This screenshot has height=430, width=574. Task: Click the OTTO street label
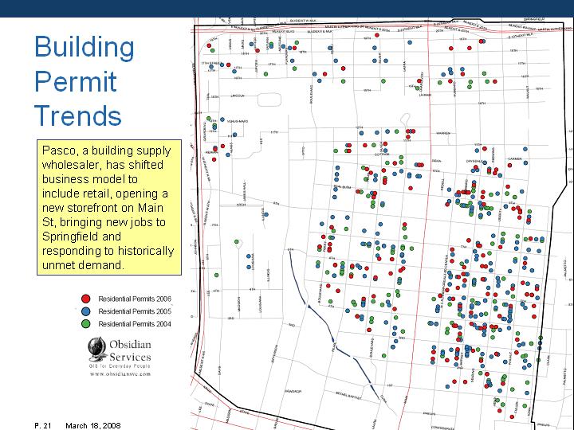click(304, 151)
